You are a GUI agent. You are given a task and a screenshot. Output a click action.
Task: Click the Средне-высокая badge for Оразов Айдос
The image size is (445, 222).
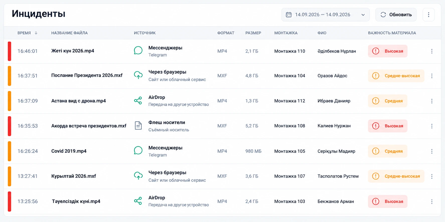pos(396,76)
